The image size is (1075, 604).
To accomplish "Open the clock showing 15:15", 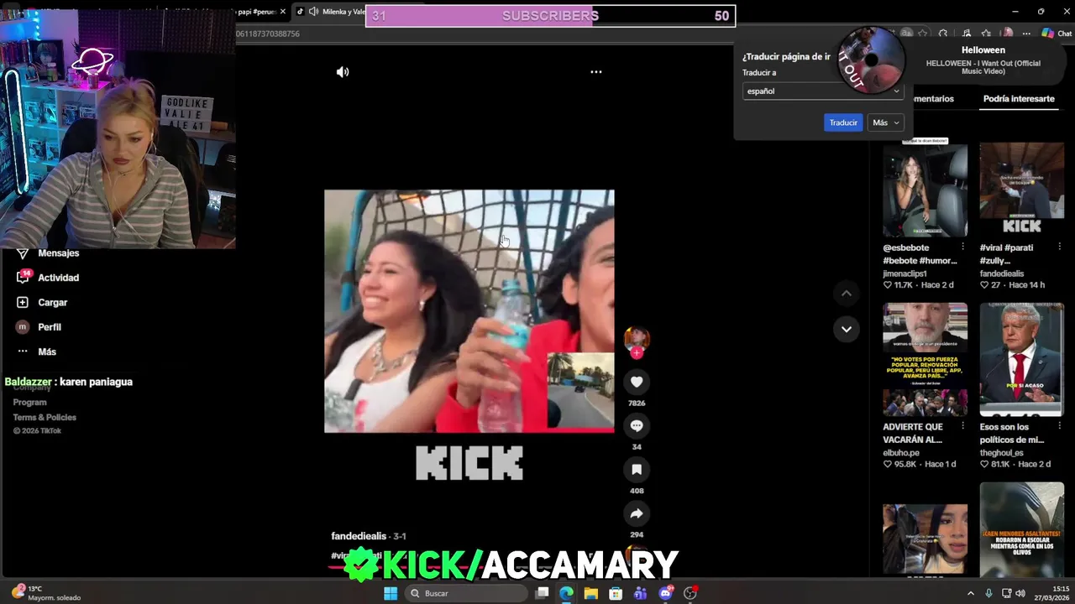I will point(1054,593).
